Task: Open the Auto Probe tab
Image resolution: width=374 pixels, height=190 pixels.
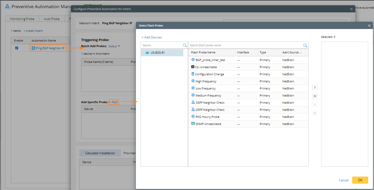Action: [52, 19]
